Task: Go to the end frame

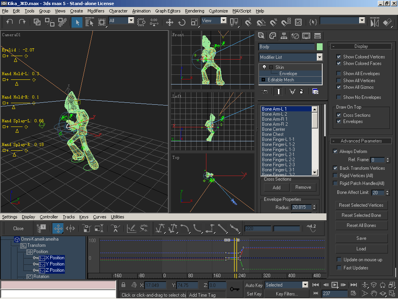Action: (x=354, y=285)
